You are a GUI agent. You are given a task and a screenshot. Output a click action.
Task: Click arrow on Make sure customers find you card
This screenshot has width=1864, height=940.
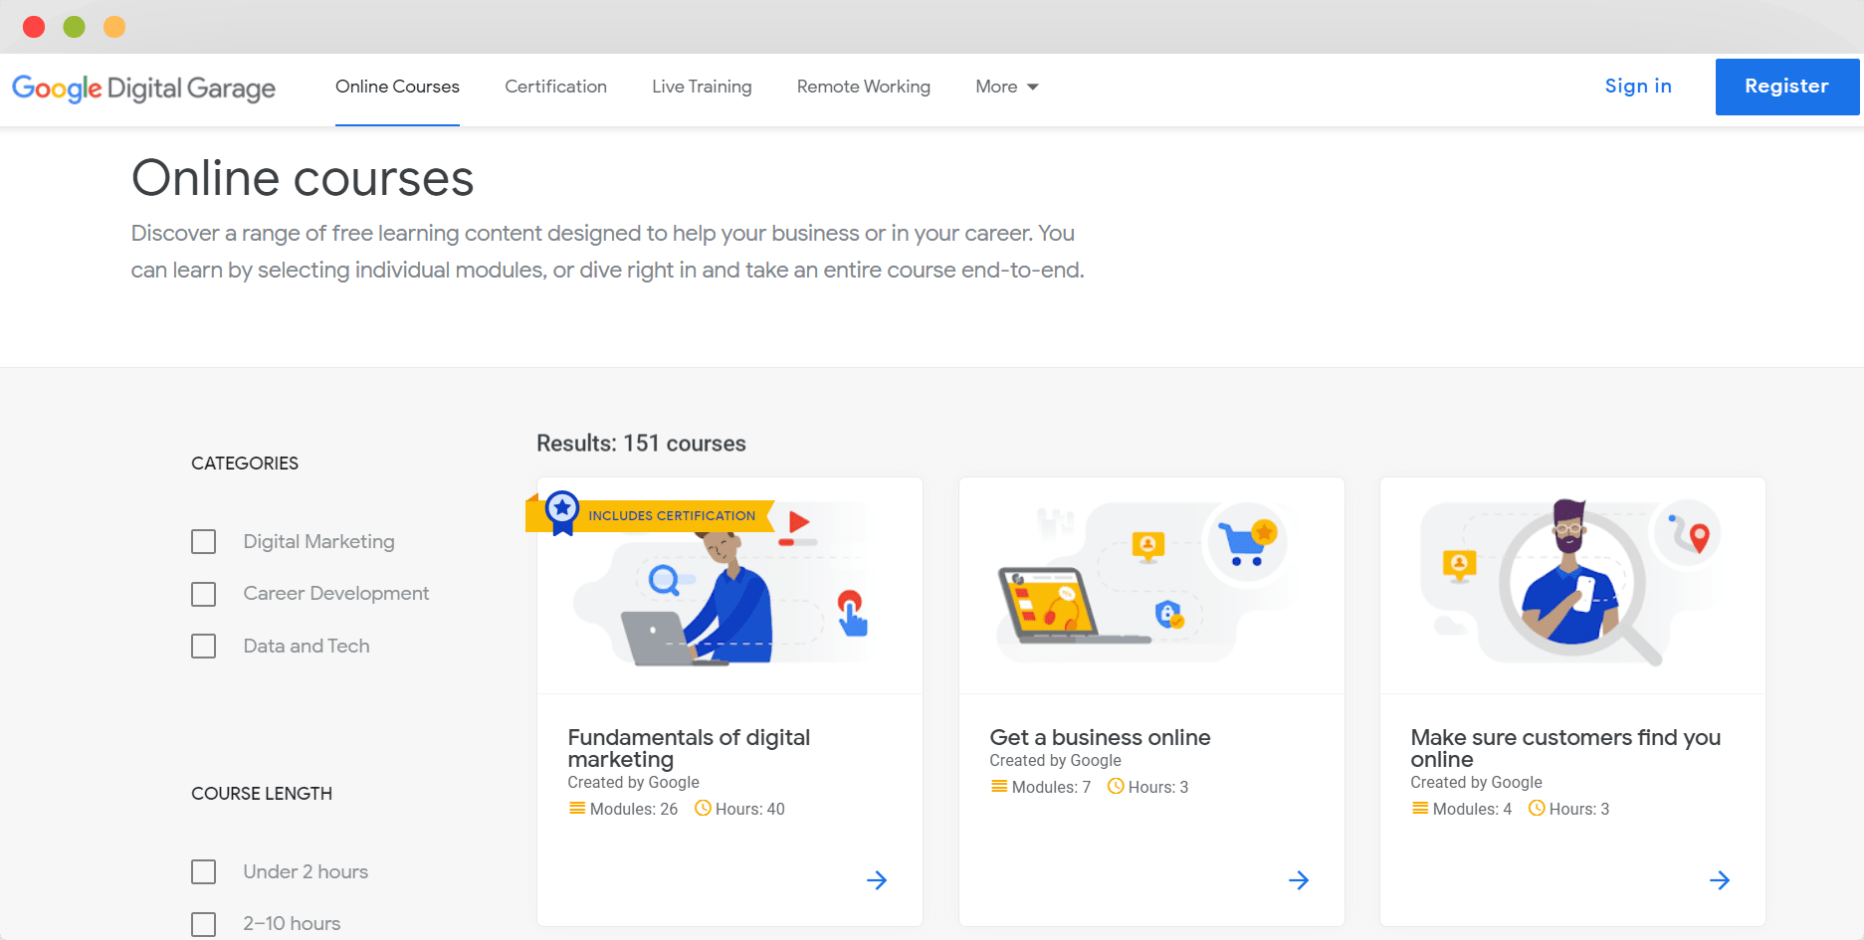coord(1720,880)
